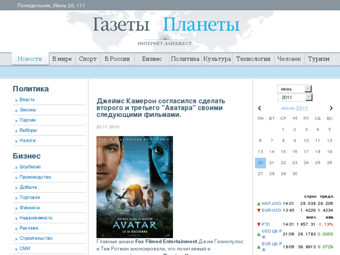Open the Партии sidebar link
The width and height of the screenshot is (340, 255).
pyautogui.click(x=28, y=120)
